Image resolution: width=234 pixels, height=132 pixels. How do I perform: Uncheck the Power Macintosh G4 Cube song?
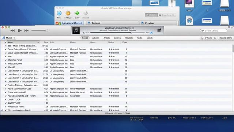6,89
